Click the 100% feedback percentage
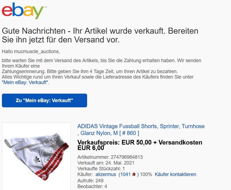This screenshot has height=190, width=231. pyautogui.click(x=146, y=174)
